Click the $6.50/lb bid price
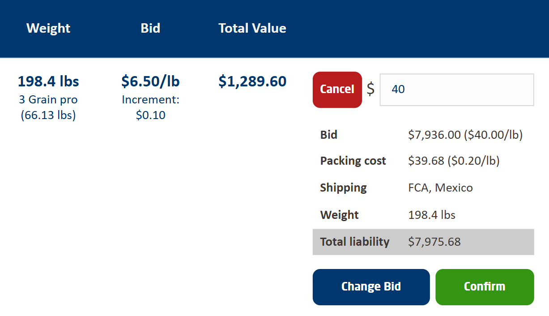This screenshot has width=549, height=316. [150, 81]
